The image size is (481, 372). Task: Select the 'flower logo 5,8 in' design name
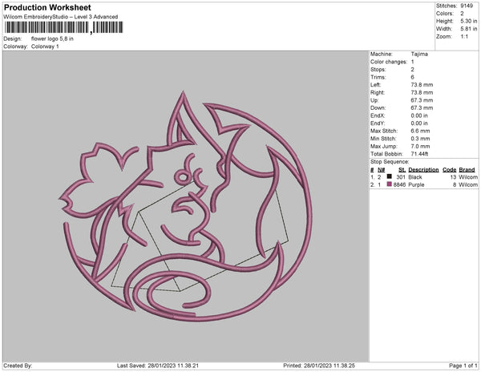point(52,38)
